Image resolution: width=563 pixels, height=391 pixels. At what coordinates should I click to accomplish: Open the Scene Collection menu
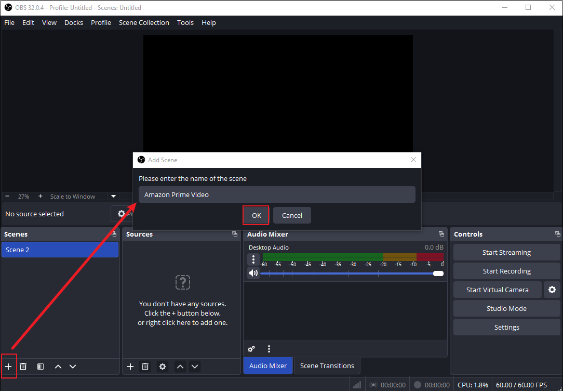[144, 22]
